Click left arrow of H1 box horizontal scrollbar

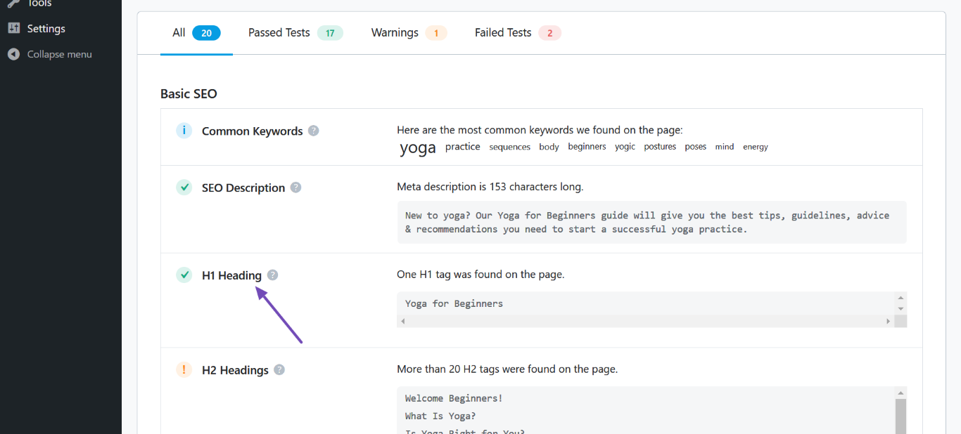coord(403,321)
